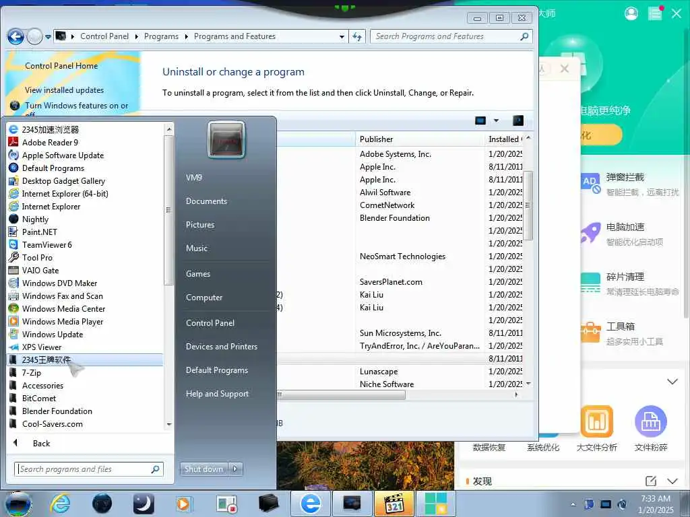Viewport: 690px width, 517px height.
Task: Open Tool Pro from the programs list
Action: click(37, 257)
